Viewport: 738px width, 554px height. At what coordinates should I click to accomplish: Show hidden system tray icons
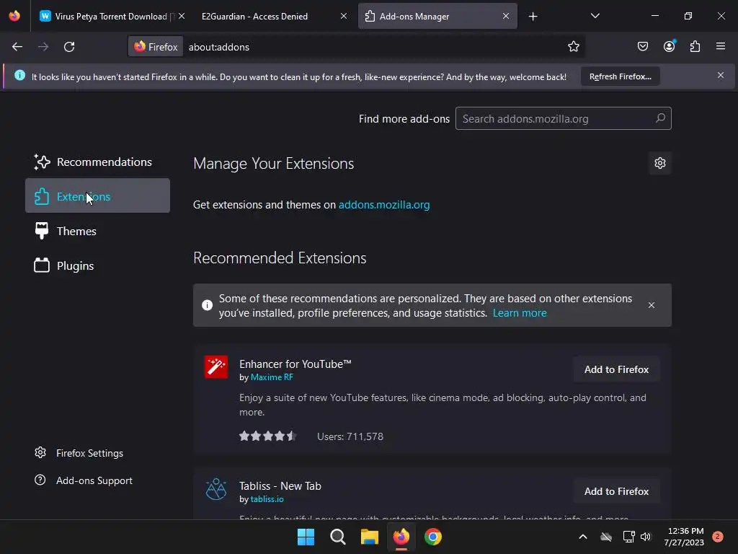click(x=582, y=537)
